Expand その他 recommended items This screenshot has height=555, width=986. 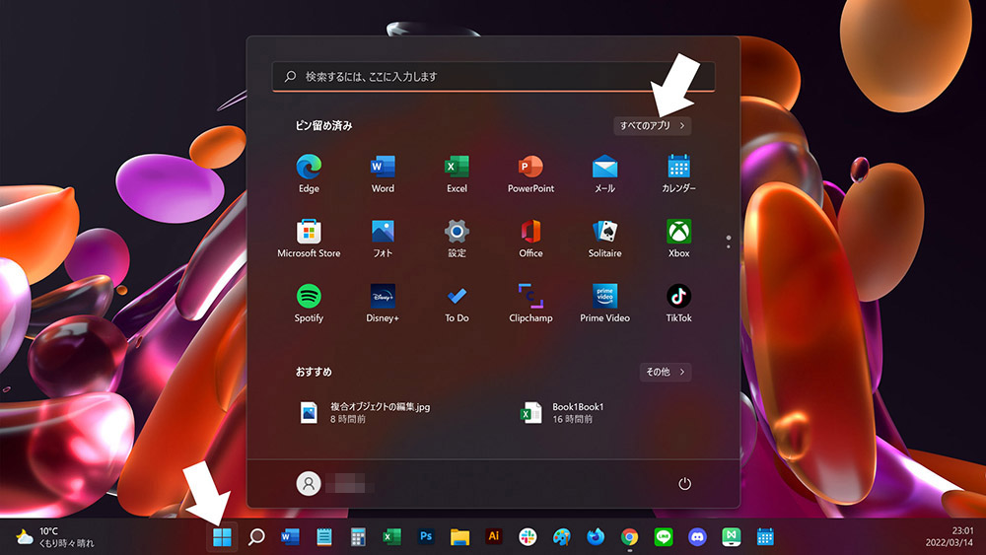[x=666, y=372]
